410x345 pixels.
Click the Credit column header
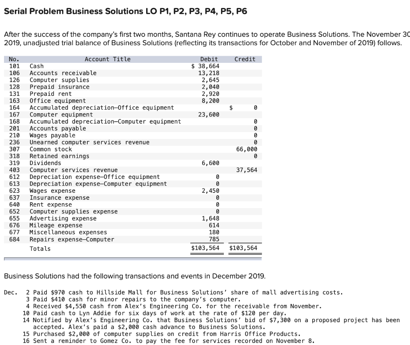pos(245,59)
